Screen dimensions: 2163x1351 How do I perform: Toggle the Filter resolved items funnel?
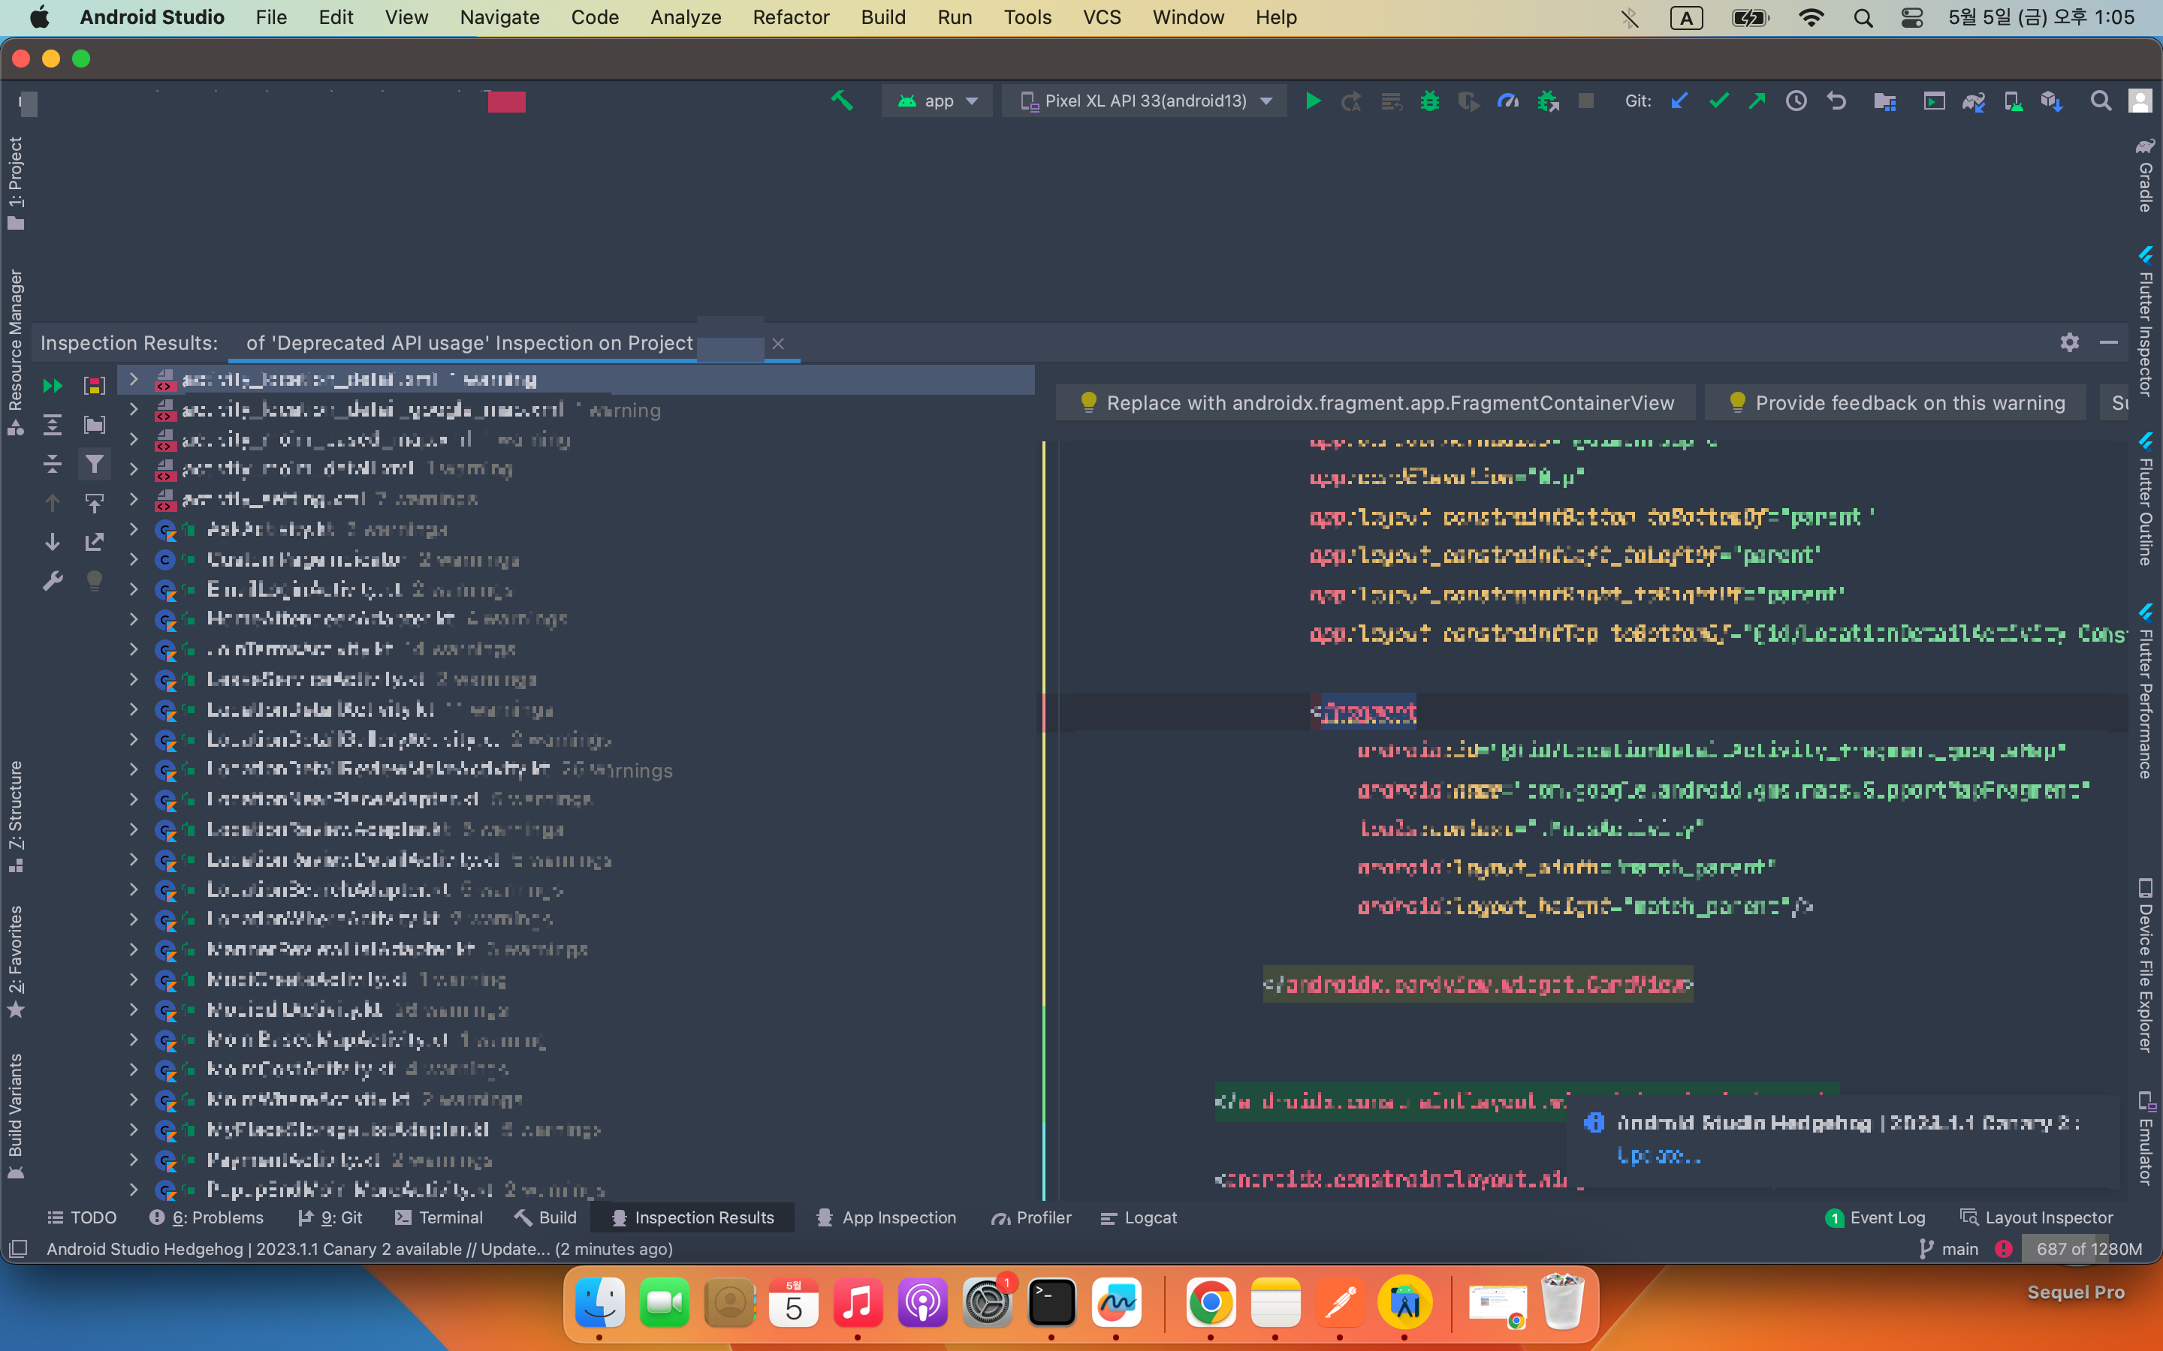(94, 464)
